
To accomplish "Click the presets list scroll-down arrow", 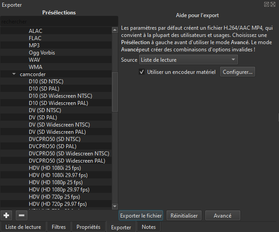I will coord(115,206).
